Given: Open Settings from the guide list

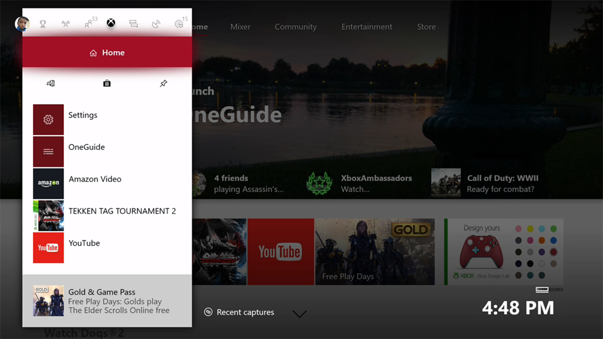Looking at the screenshot, I should (x=107, y=119).
